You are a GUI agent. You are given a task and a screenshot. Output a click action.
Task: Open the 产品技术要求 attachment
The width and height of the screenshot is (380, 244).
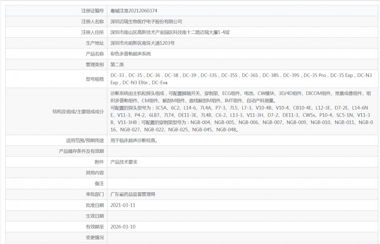coord(124,162)
